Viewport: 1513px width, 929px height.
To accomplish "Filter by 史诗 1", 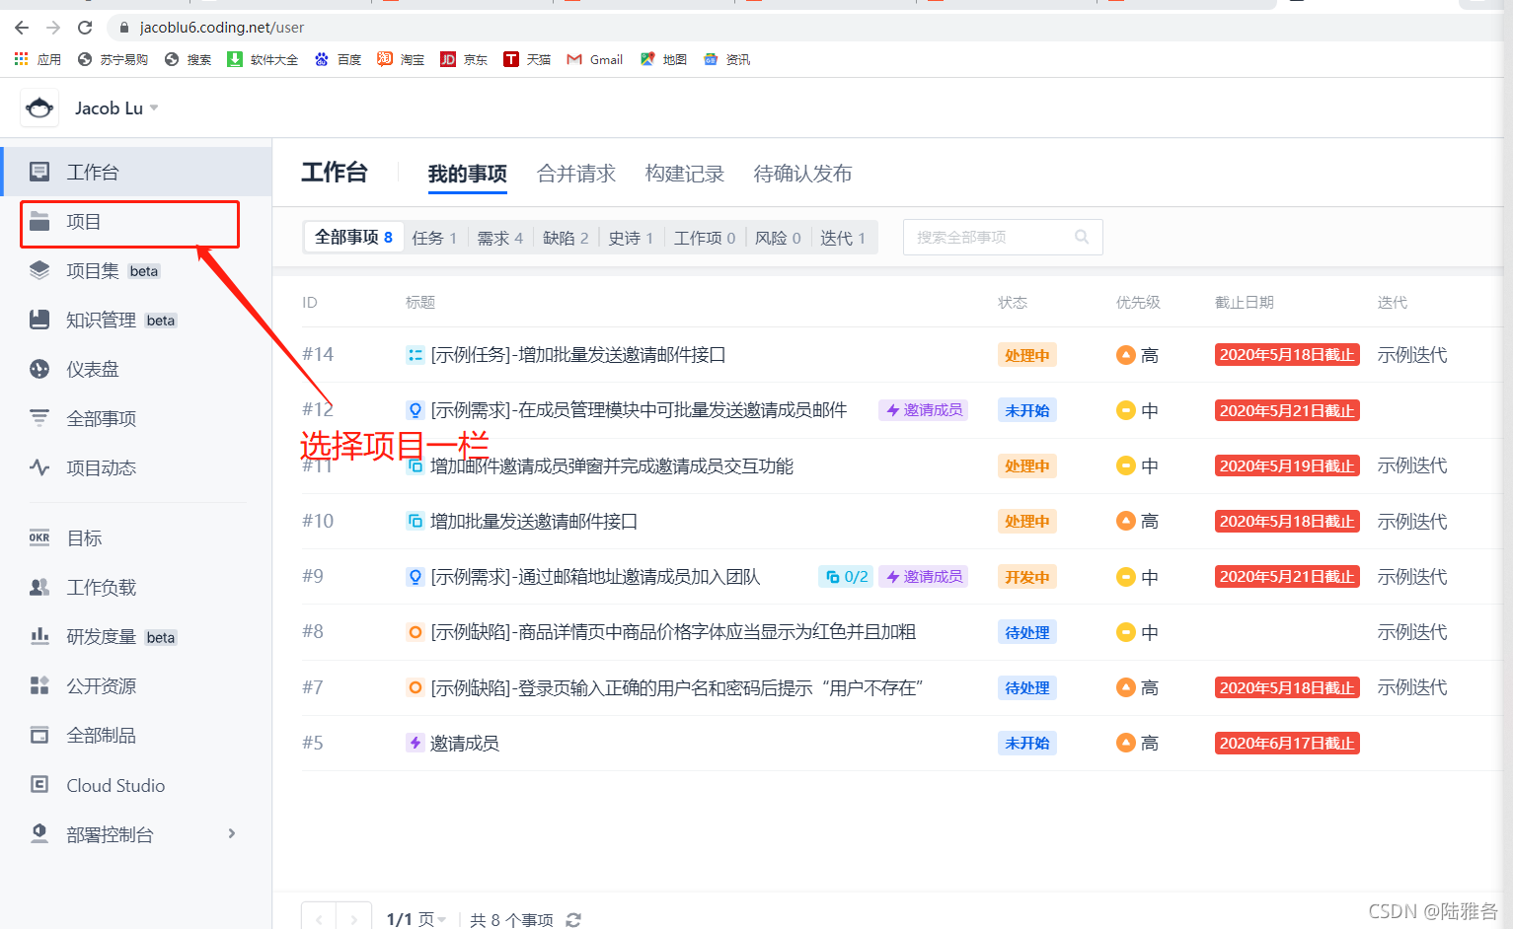I will click(631, 238).
